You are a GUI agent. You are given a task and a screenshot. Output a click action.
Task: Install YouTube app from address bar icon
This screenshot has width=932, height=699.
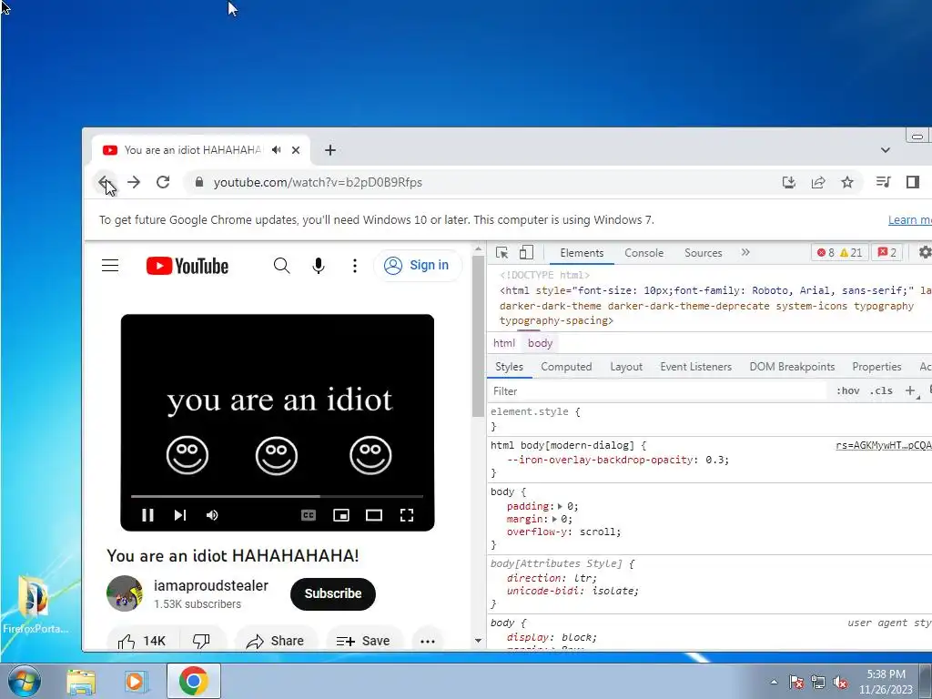[789, 182]
